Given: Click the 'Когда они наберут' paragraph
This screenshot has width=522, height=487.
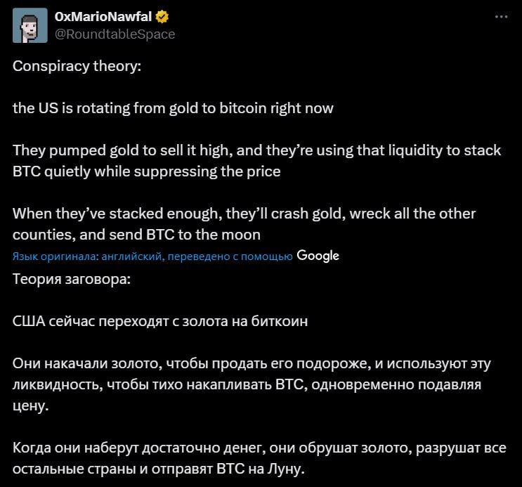Looking at the screenshot, I should coord(259,459).
